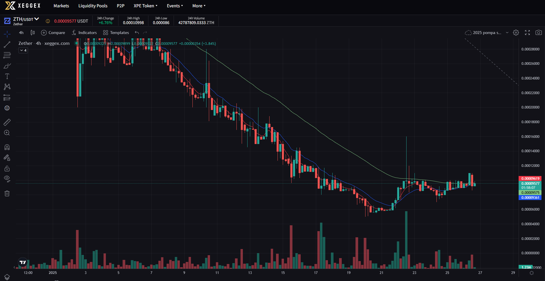This screenshot has width=545, height=281.
Task: Activate the zoom in tool
Action: [7, 133]
